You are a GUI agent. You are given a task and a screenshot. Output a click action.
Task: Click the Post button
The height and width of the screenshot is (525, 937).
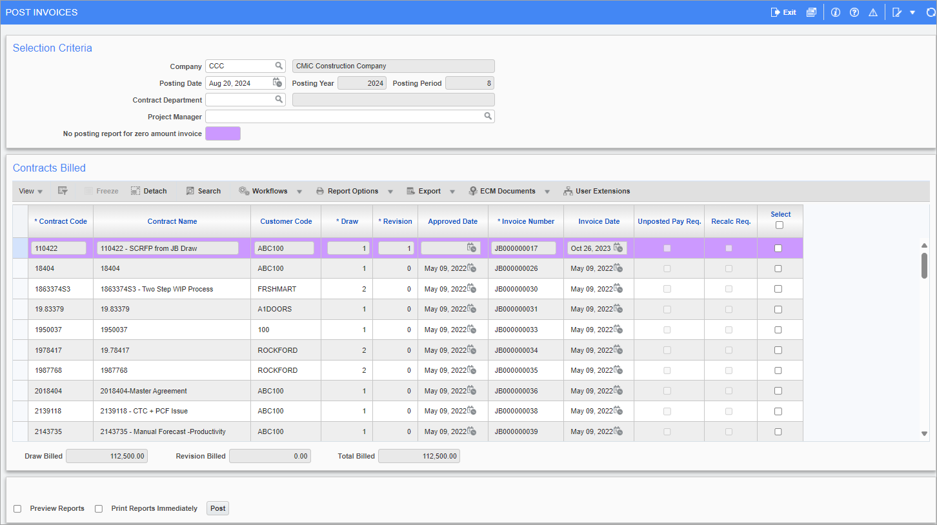coord(217,508)
